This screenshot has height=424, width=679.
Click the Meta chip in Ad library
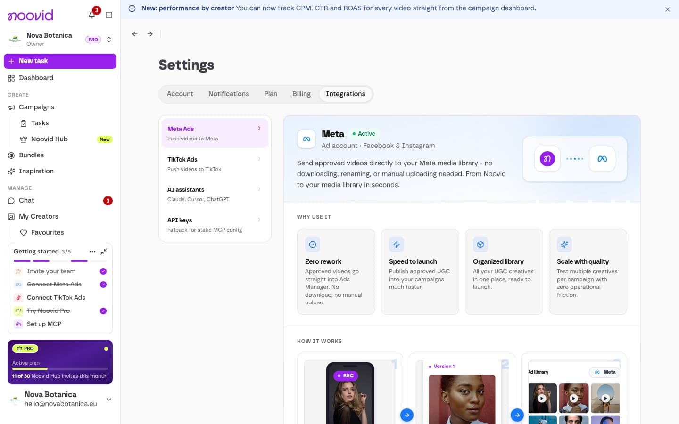click(605, 372)
